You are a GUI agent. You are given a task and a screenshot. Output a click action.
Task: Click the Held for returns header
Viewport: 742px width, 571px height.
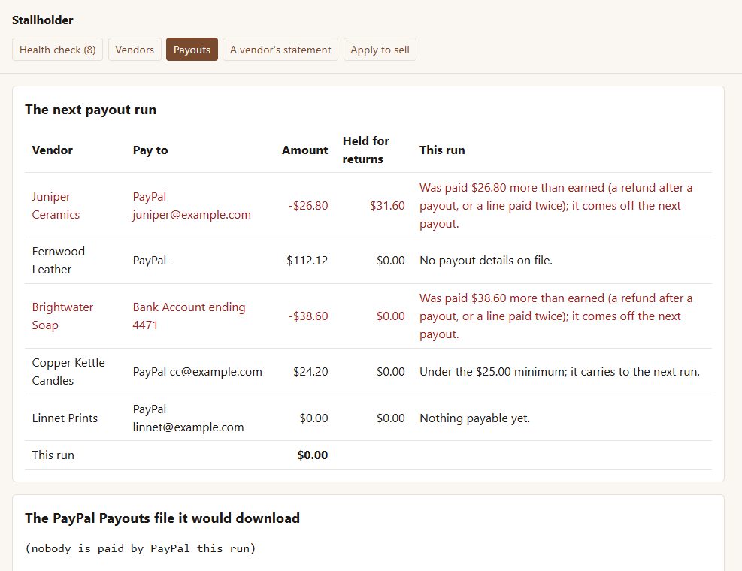[366, 150]
